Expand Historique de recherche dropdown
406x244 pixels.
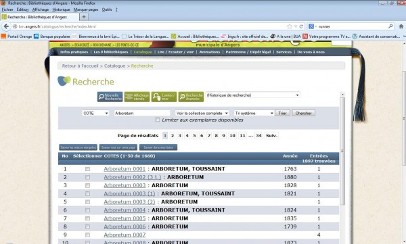[x=252, y=95]
